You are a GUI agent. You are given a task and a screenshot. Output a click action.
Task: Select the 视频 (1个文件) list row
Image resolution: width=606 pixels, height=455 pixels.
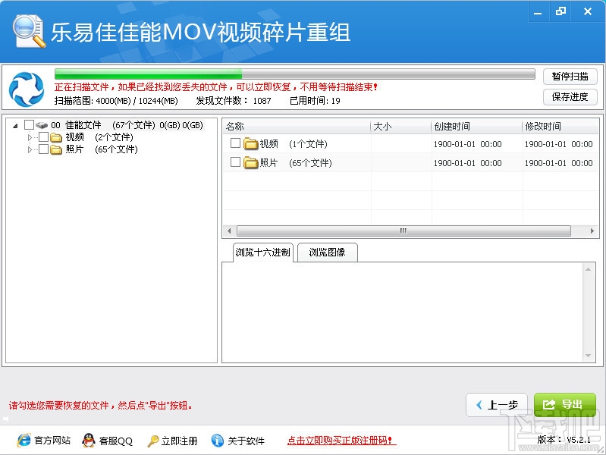[410, 144]
